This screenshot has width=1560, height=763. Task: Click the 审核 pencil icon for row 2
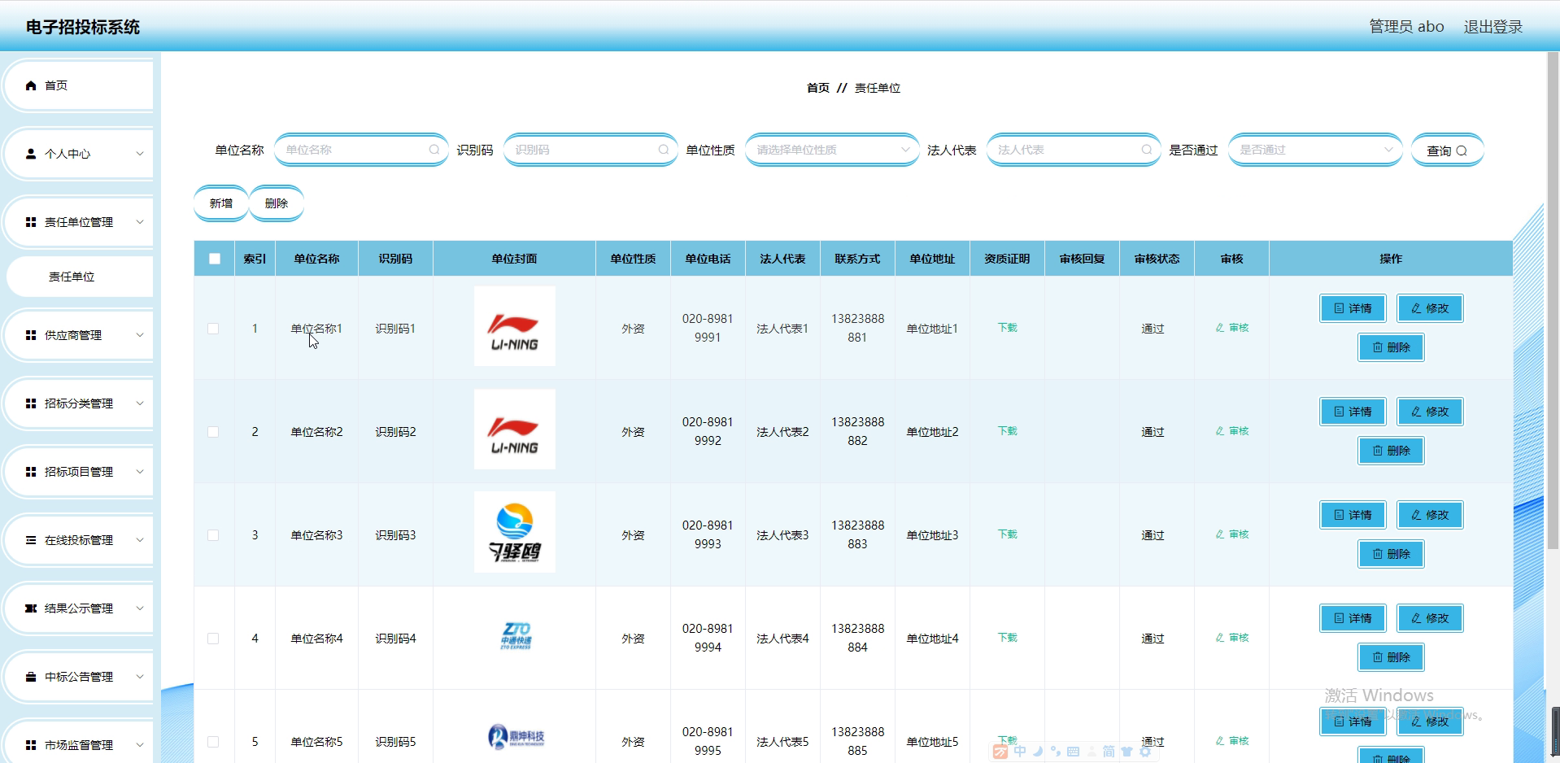(1220, 431)
